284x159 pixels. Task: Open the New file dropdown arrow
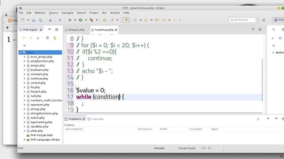[x=28, y=20]
